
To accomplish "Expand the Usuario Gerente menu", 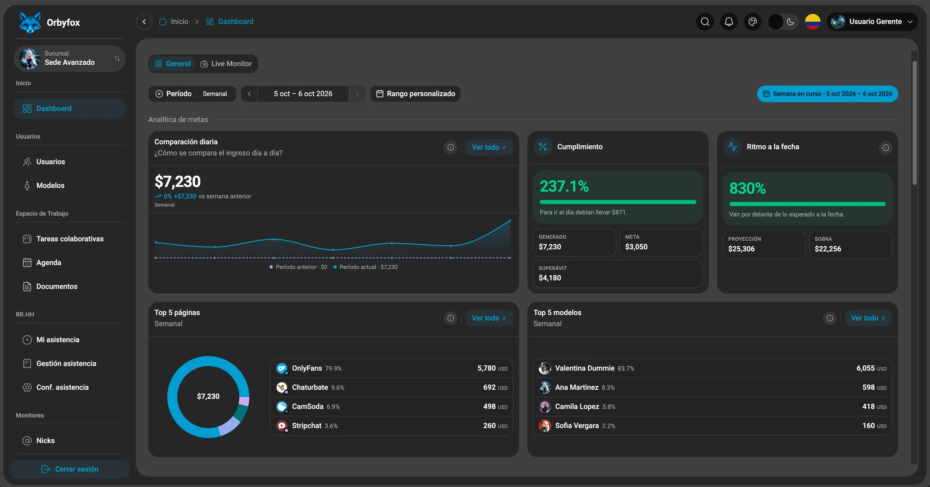I will click(872, 22).
